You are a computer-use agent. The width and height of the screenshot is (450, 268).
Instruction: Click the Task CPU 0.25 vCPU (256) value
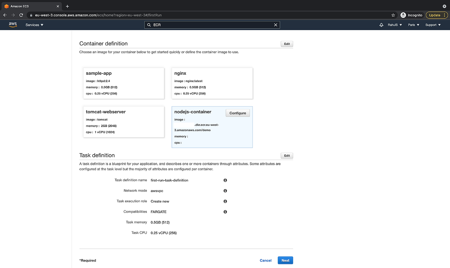pyautogui.click(x=164, y=233)
